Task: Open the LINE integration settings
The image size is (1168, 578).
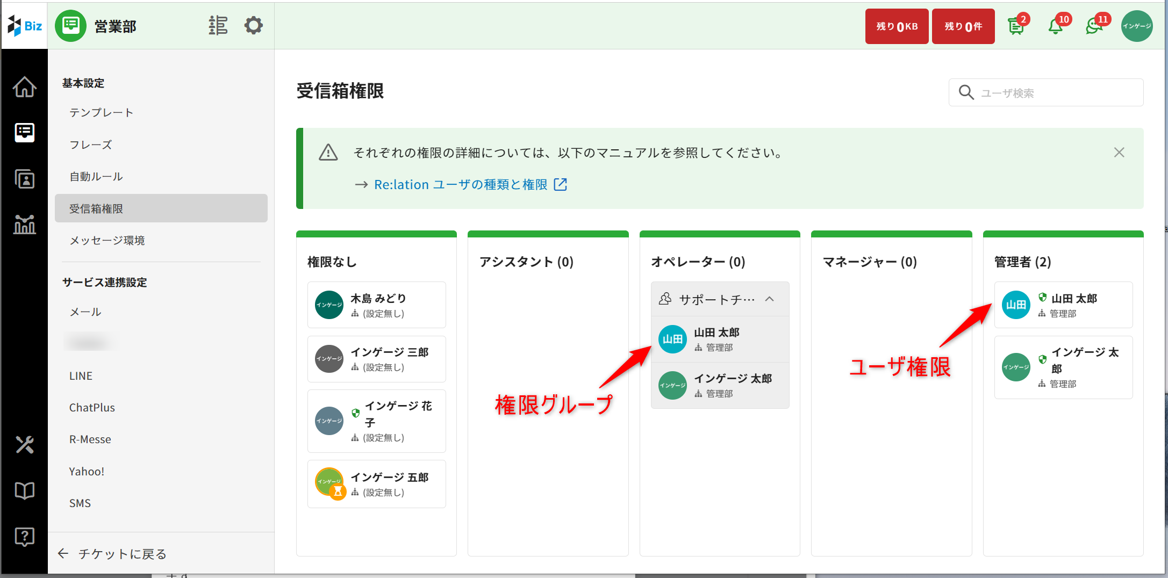Action: pos(81,376)
